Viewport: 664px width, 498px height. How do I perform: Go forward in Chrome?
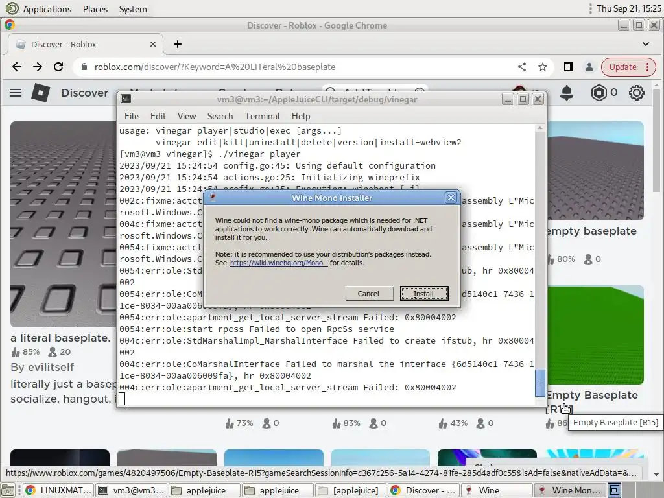38,67
